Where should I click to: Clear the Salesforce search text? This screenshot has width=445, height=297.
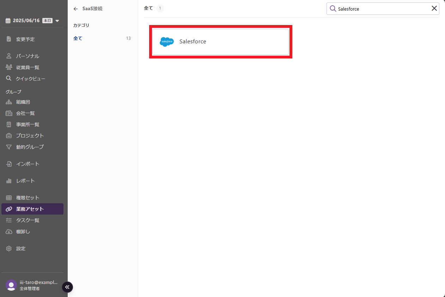[x=434, y=8]
